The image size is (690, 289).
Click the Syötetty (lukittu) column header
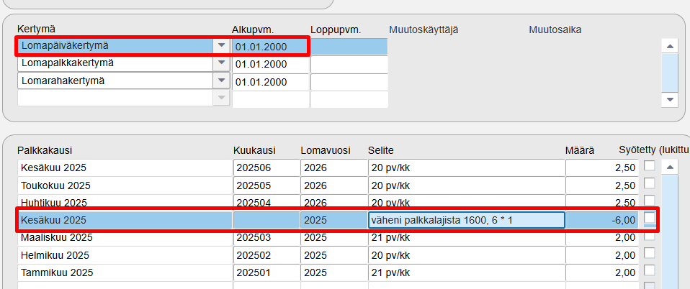[655, 151]
